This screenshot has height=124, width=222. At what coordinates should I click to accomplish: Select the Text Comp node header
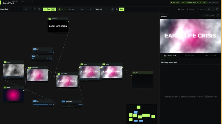[x=67, y=74]
